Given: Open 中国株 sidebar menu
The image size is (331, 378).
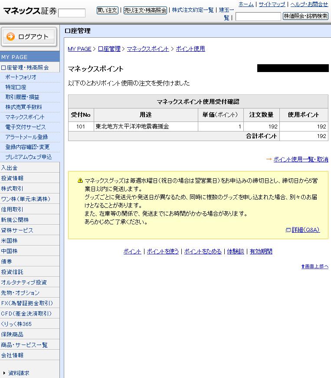Looking at the screenshot, I should 30,251.
